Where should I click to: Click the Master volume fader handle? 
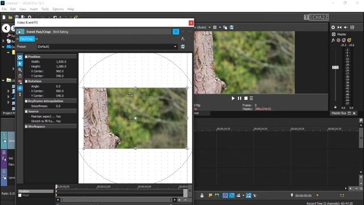point(335,67)
